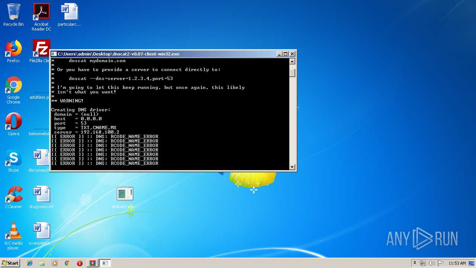
Task: Click the 'dnscat mydomain.com' console line
Action: point(97,61)
